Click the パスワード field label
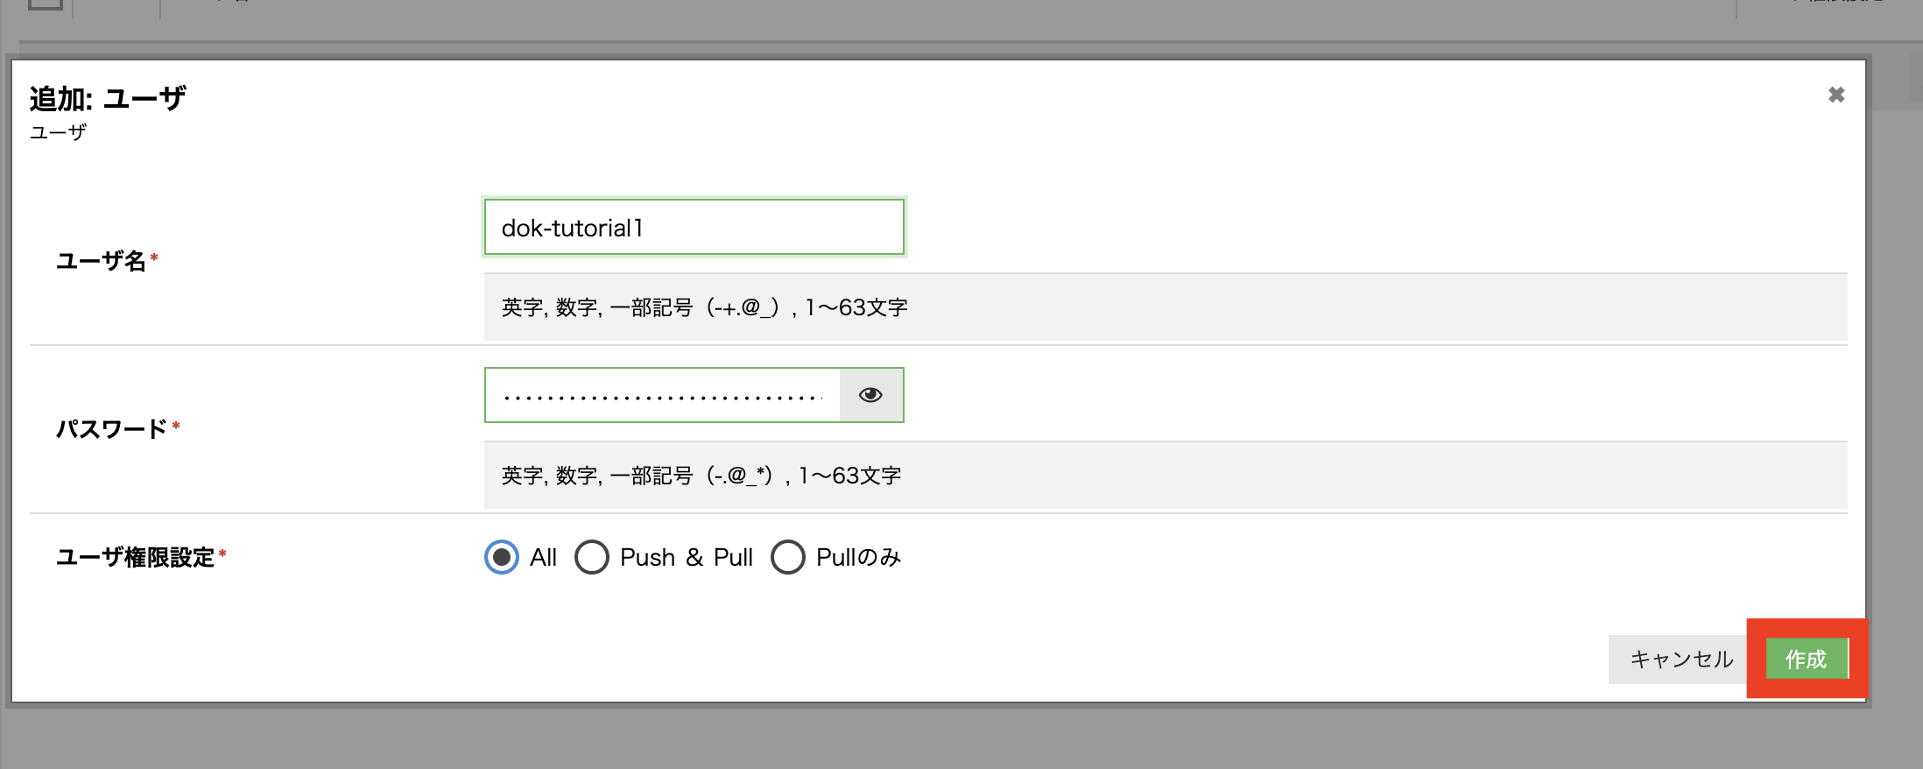 pos(111,429)
